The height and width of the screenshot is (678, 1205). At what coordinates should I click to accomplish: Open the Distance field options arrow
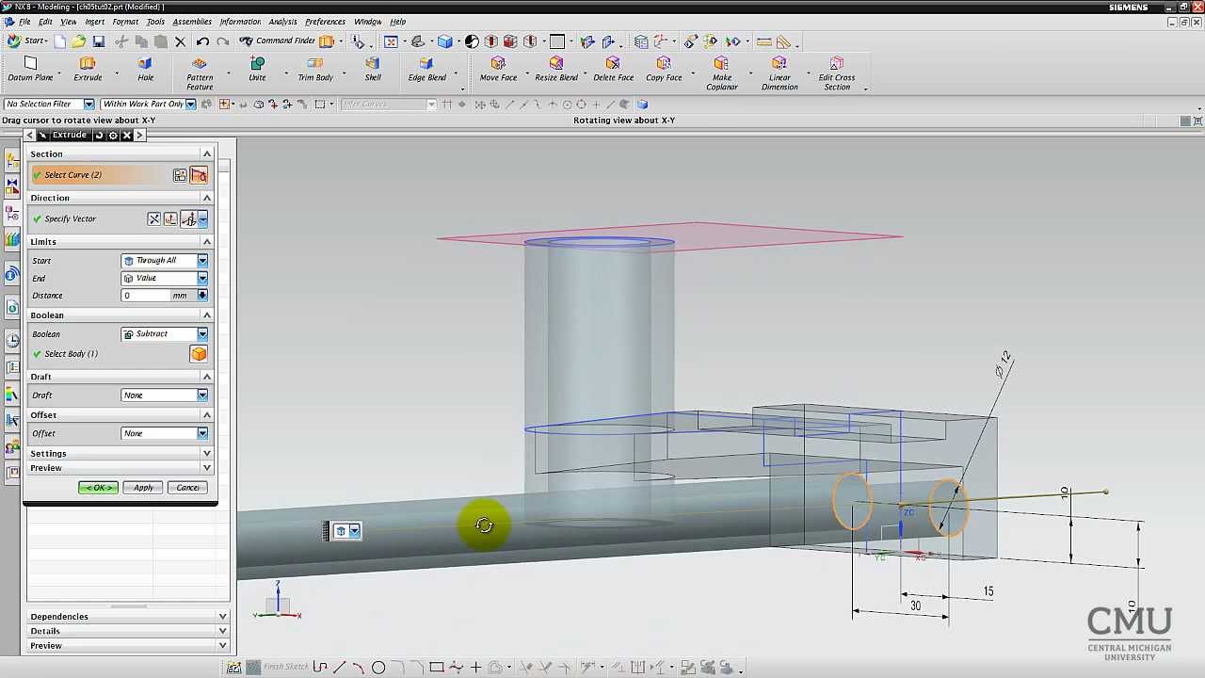202,296
